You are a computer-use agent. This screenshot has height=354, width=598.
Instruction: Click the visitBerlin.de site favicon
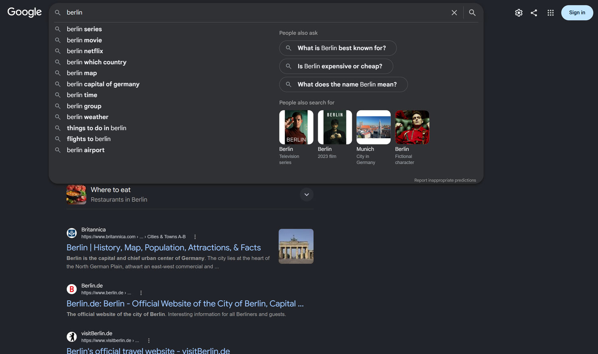pos(72,337)
